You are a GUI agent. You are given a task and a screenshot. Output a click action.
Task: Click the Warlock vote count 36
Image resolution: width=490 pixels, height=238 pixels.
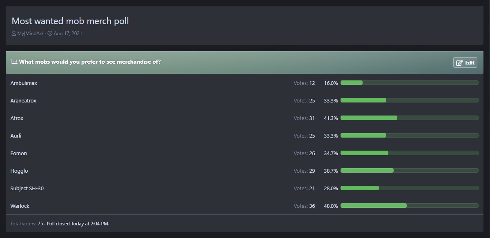(312, 206)
